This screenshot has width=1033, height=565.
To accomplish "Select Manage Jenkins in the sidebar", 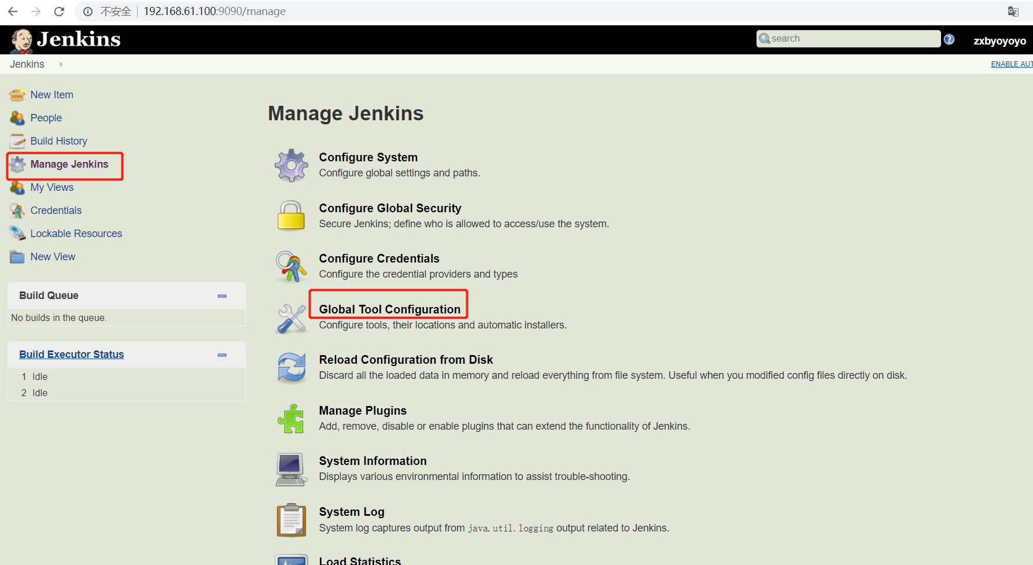I will coord(69,164).
